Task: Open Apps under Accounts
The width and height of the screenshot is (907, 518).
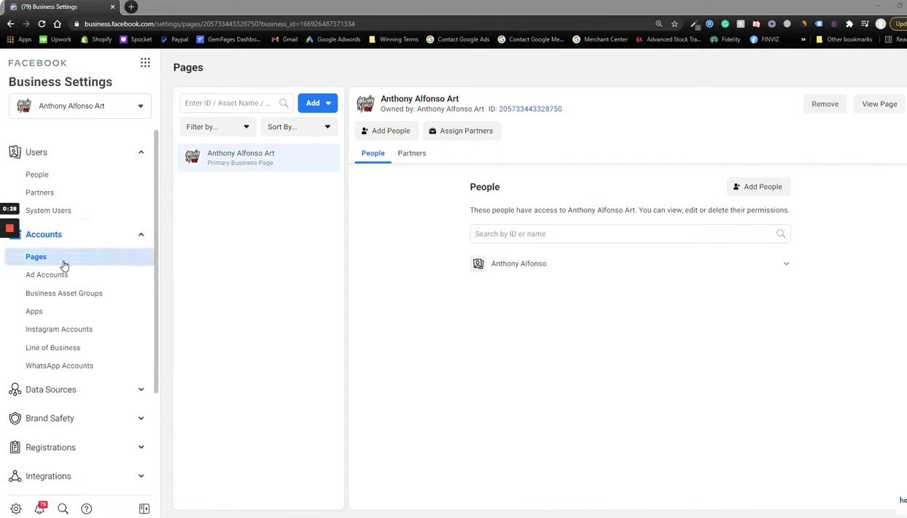Action: [34, 312]
